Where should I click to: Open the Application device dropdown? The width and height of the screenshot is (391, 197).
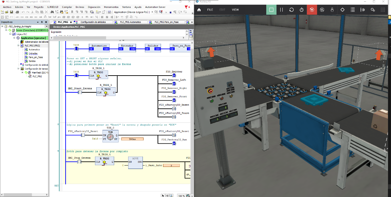coord(152,12)
